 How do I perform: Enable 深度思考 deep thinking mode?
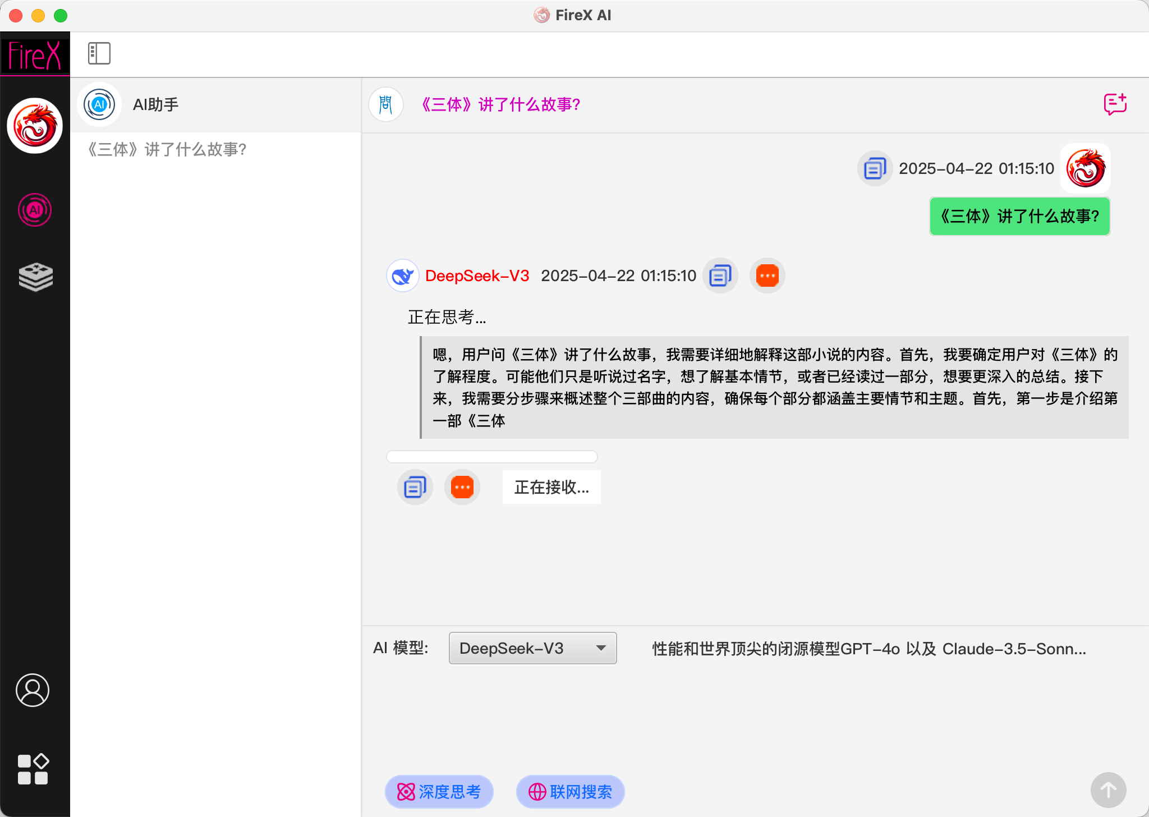click(x=439, y=792)
